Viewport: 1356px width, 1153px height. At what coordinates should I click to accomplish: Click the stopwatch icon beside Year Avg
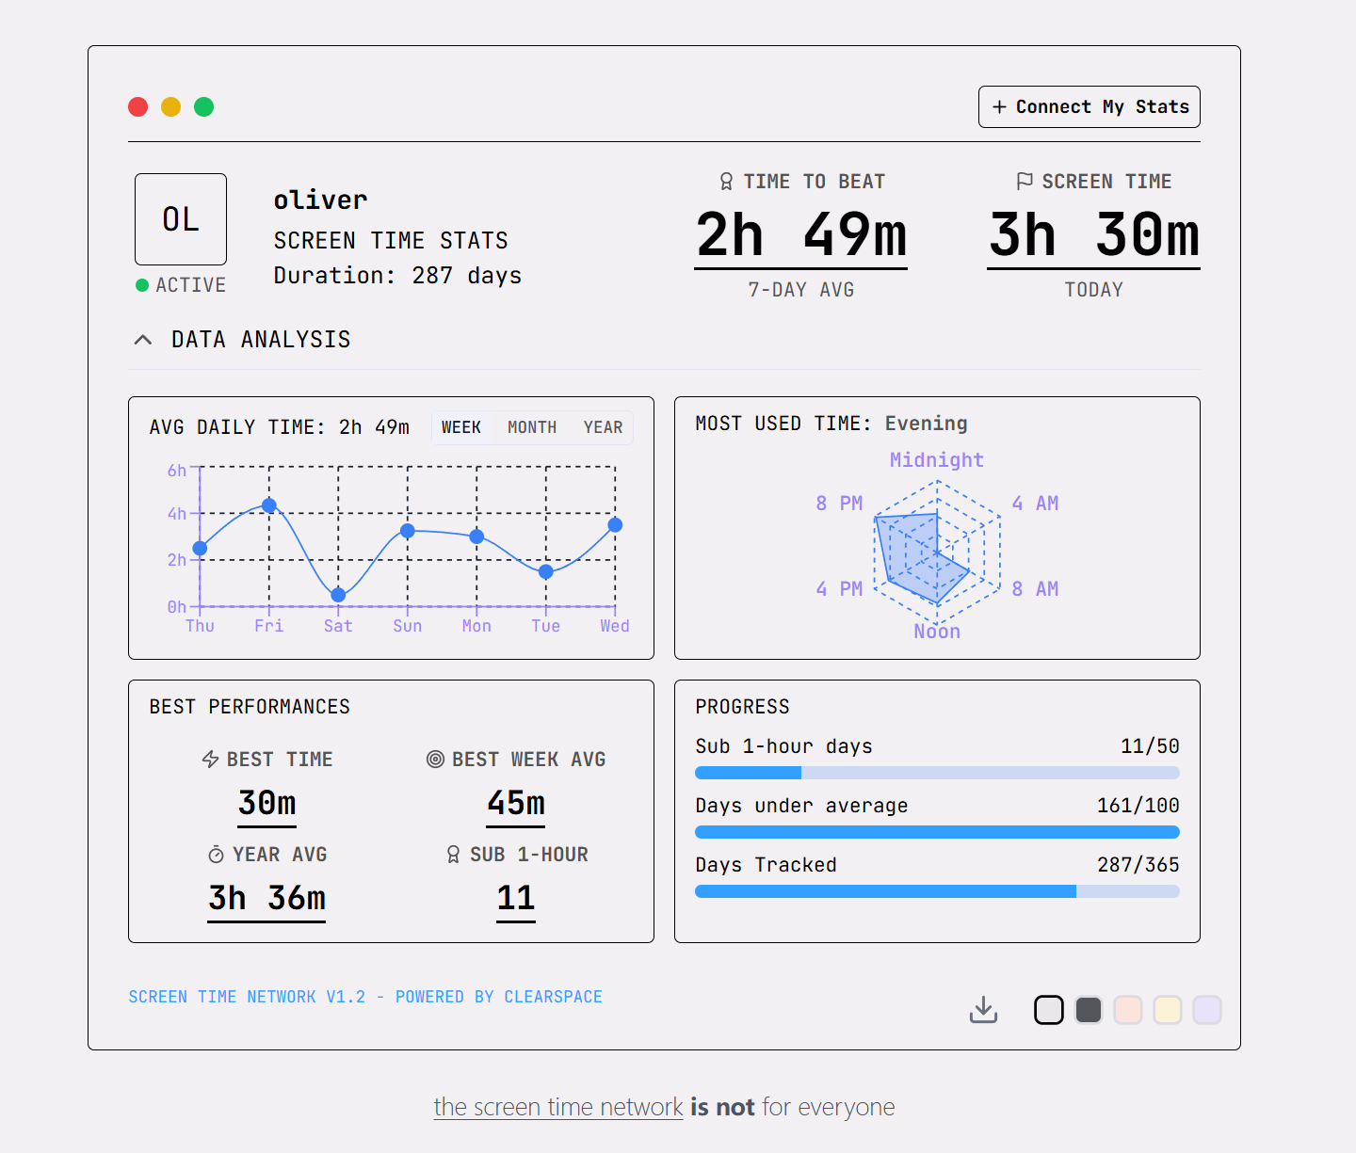tap(216, 855)
